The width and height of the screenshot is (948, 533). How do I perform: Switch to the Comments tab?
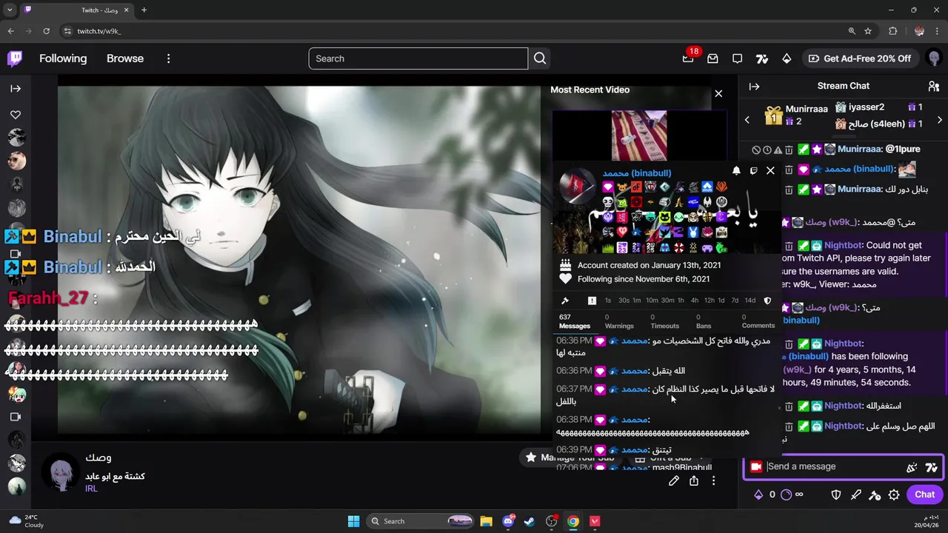click(758, 321)
